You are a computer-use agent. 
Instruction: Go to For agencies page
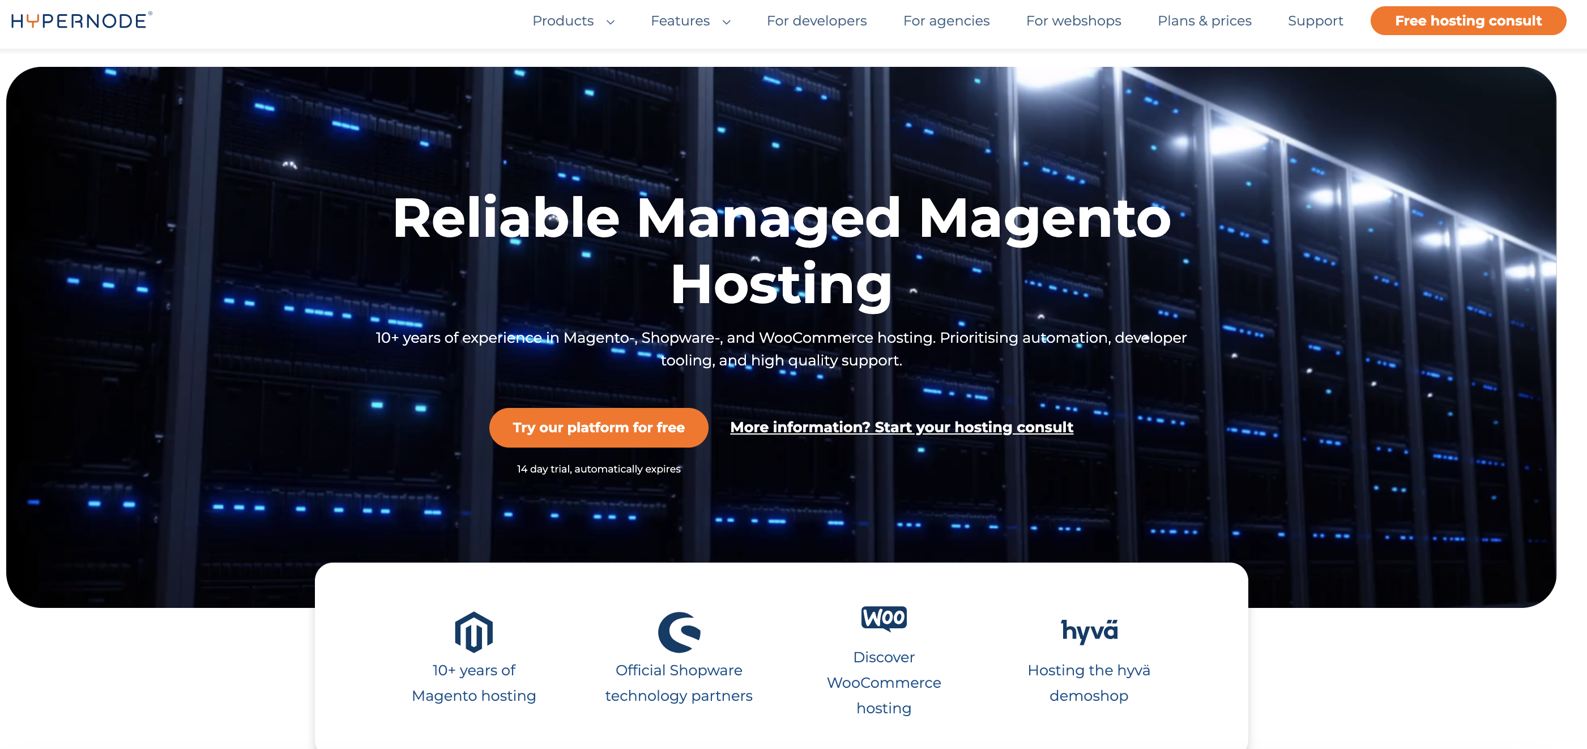[x=946, y=21]
